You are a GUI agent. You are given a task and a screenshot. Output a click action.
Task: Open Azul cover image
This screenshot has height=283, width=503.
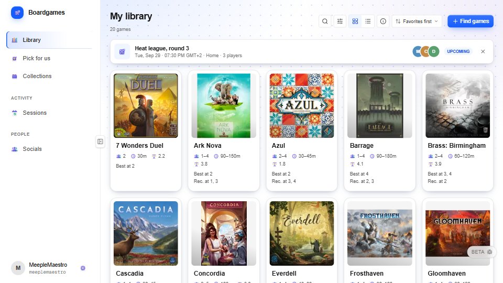[x=302, y=105]
